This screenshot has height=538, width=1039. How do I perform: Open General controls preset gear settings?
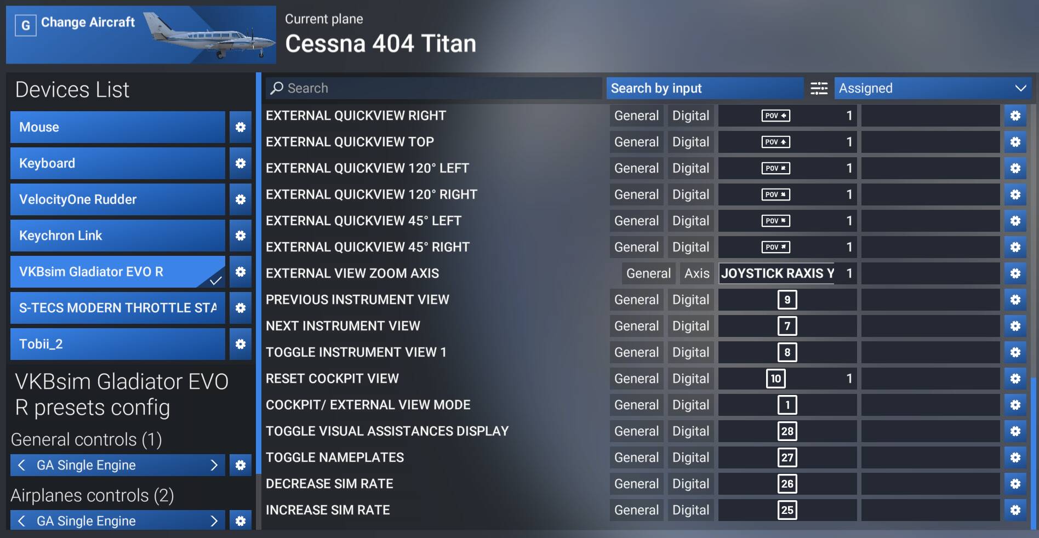pyautogui.click(x=240, y=465)
